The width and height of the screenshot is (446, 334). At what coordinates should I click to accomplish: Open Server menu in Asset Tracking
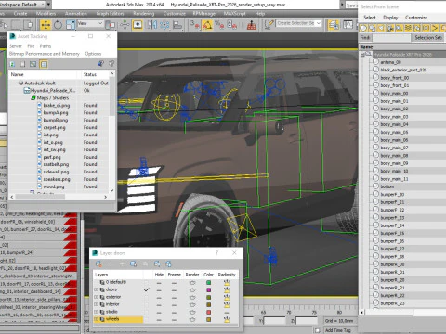point(16,46)
